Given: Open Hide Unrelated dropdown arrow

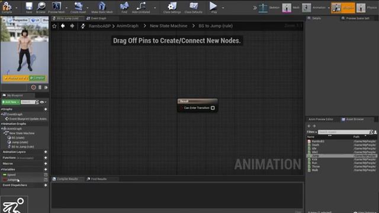Looking at the screenshot, I should pos(155,8).
